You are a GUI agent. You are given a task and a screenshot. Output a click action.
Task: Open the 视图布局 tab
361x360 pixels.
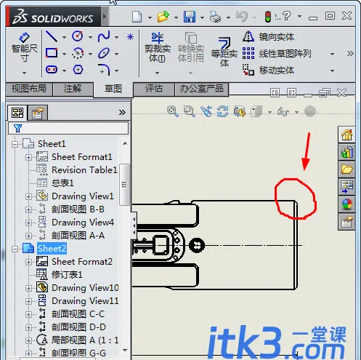click(29, 89)
